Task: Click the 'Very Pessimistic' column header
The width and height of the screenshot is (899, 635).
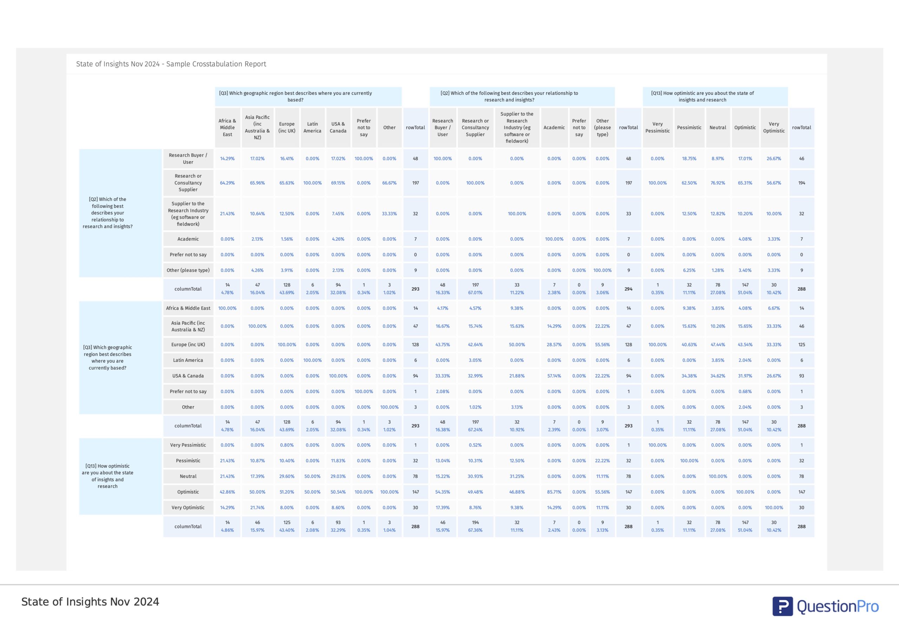Action: coord(658,128)
